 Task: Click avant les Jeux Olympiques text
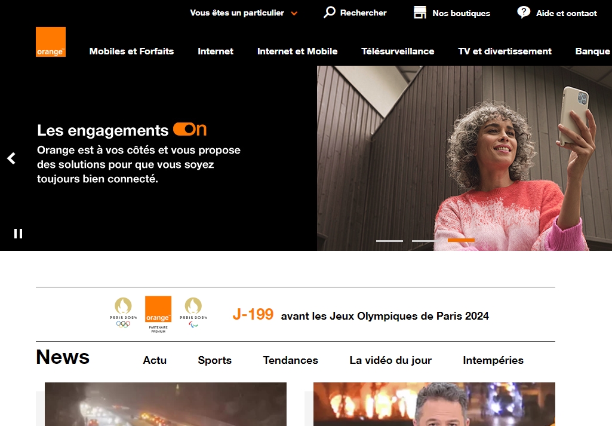click(x=385, y=316)
